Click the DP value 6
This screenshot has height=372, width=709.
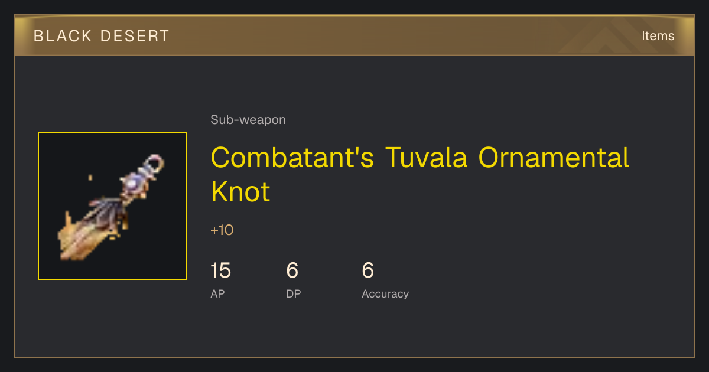(x=292, y=271)
